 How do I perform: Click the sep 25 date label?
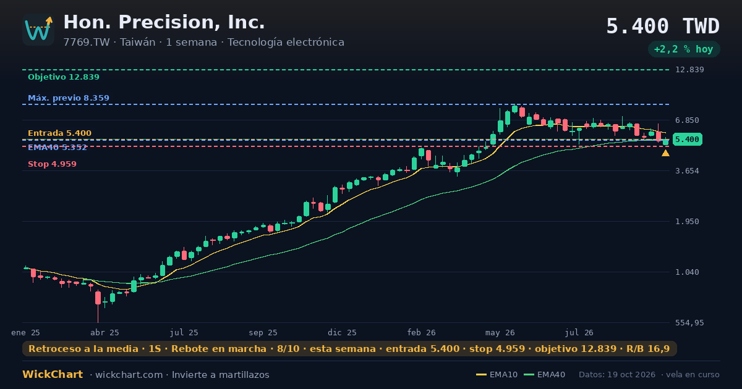[x=263, y=332]
